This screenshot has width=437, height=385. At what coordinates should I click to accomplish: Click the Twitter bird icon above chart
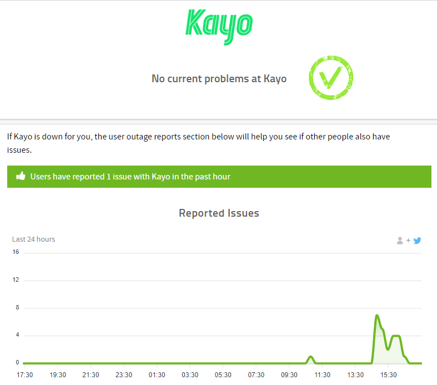[417, 241]
